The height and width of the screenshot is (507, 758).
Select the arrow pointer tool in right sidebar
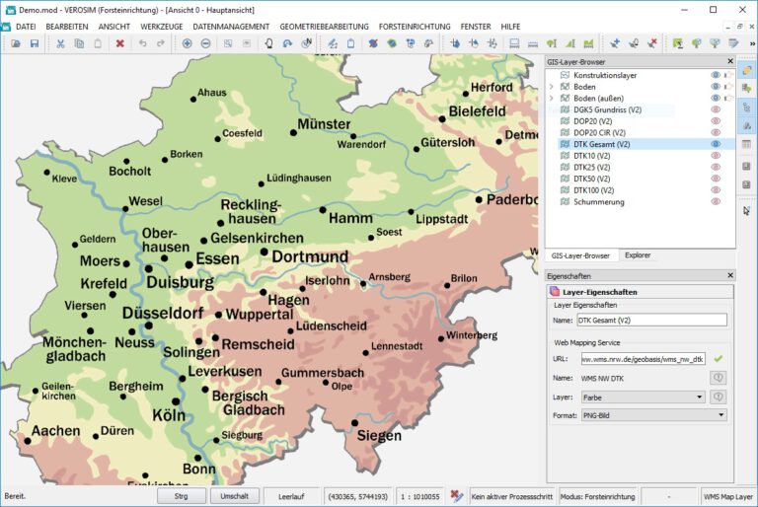point(746,210)
